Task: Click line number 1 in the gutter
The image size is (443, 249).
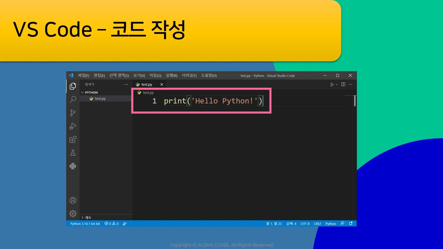Action: tap(154, 101)
